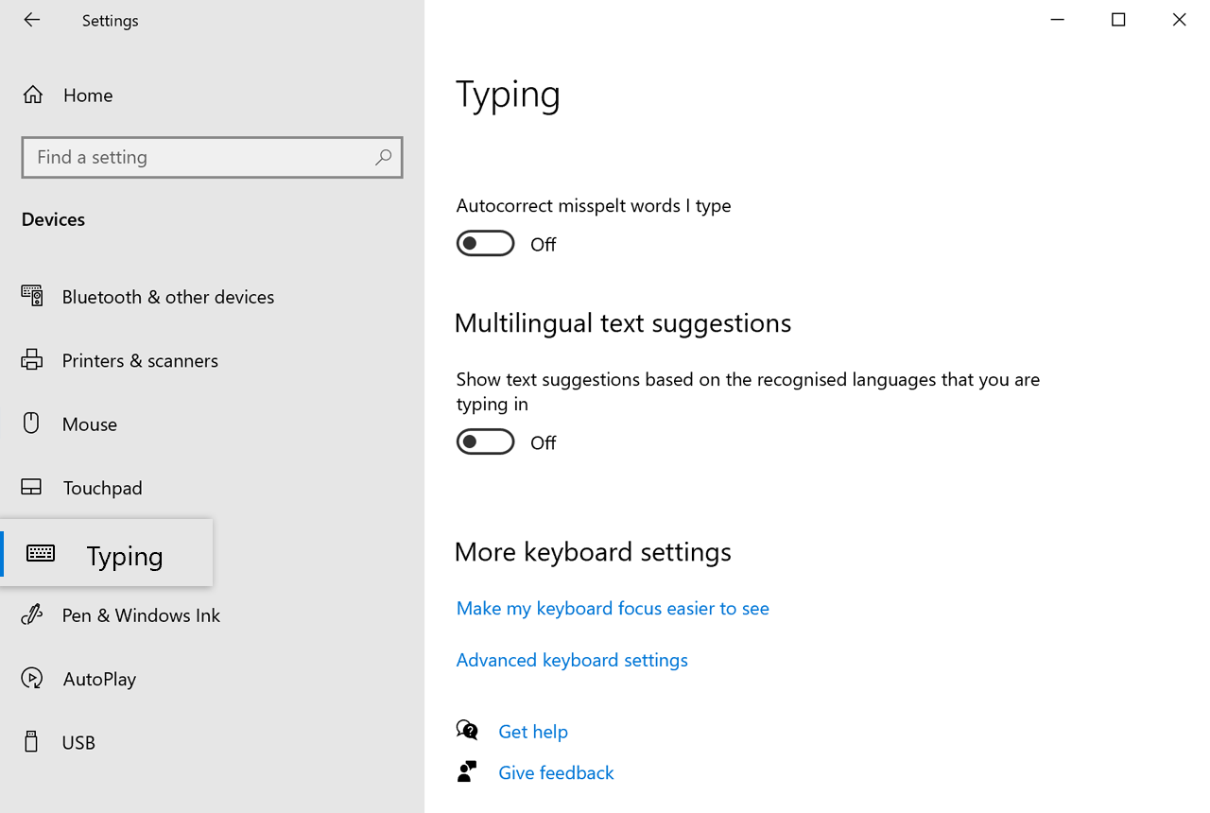Click the Home house icon
The height and width of the screenshot is (813, 1210).
[32, 95]
